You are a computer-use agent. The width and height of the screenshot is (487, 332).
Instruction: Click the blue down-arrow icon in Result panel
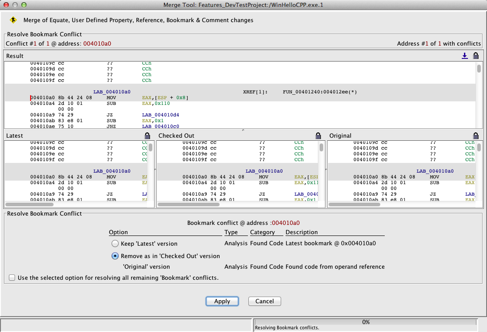(464, 56)
